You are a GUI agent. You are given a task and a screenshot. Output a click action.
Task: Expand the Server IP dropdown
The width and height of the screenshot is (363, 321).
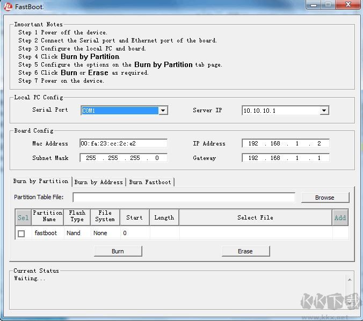(x=324, y=111)
